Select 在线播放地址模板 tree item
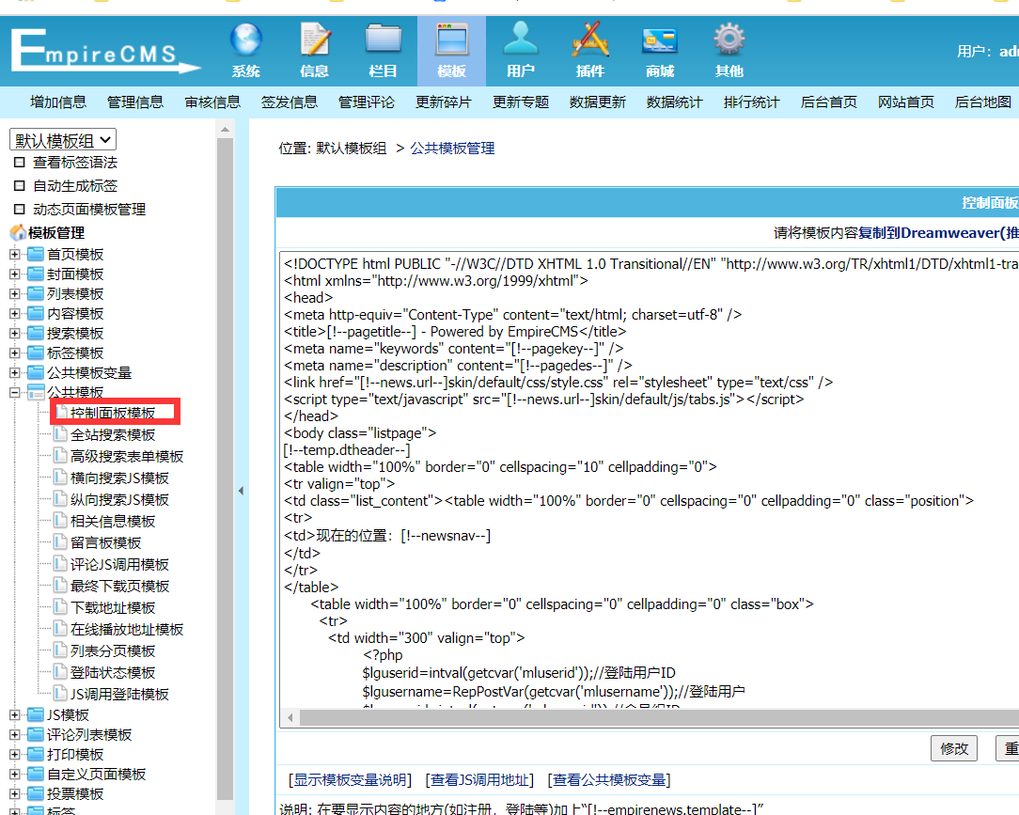This screenshot has height=815, width=1019. tap(127, 629)
